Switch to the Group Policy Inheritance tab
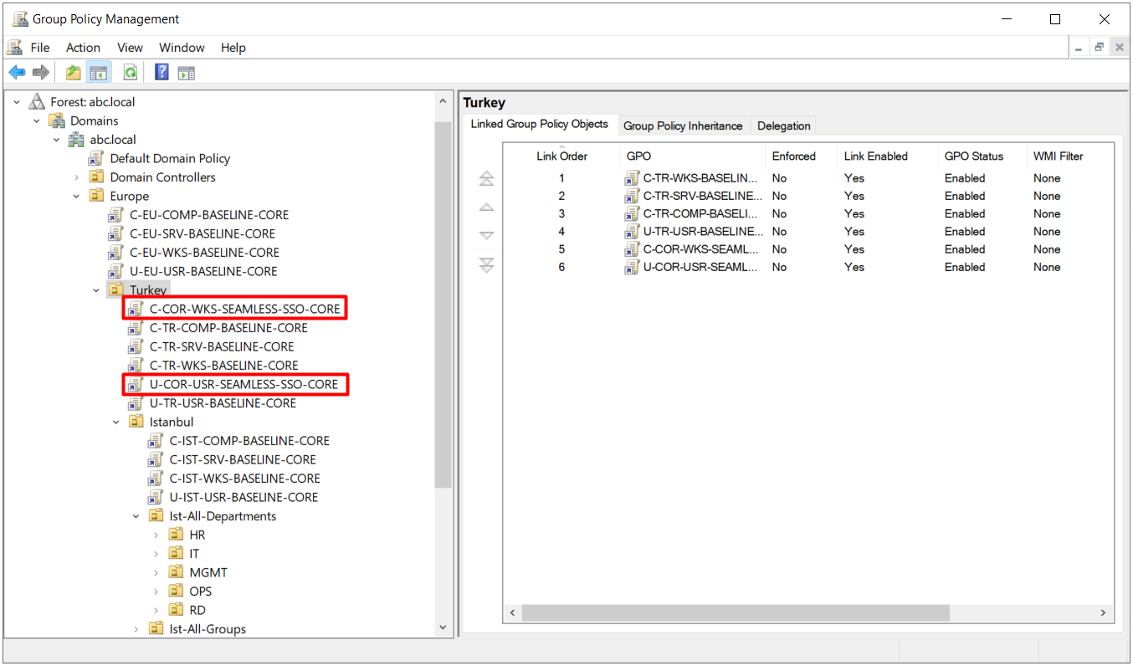The height and width of the screenshot is (666, 1133). tap(684, 126)
